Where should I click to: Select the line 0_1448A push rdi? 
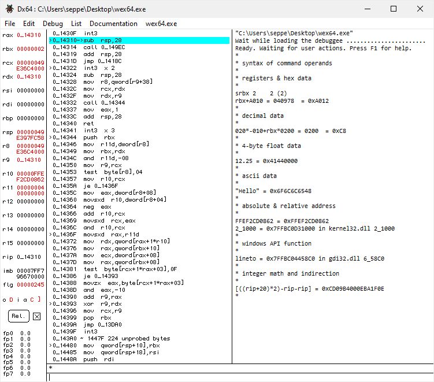coord(83,359)
